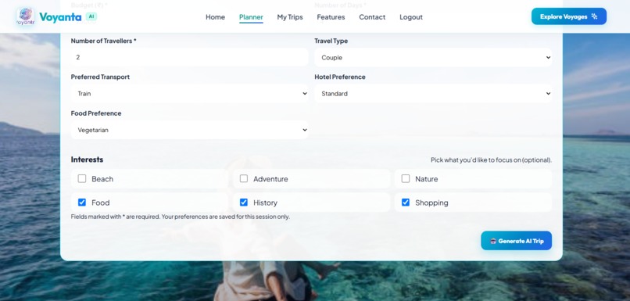Focus the Number of Travellers input field
630x301 pixels.
tap(190, 58)
